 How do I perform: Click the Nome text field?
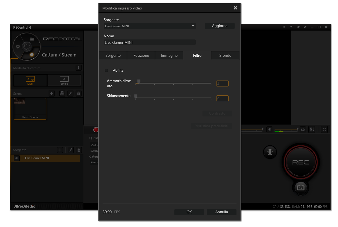click(x=150, y=42)
